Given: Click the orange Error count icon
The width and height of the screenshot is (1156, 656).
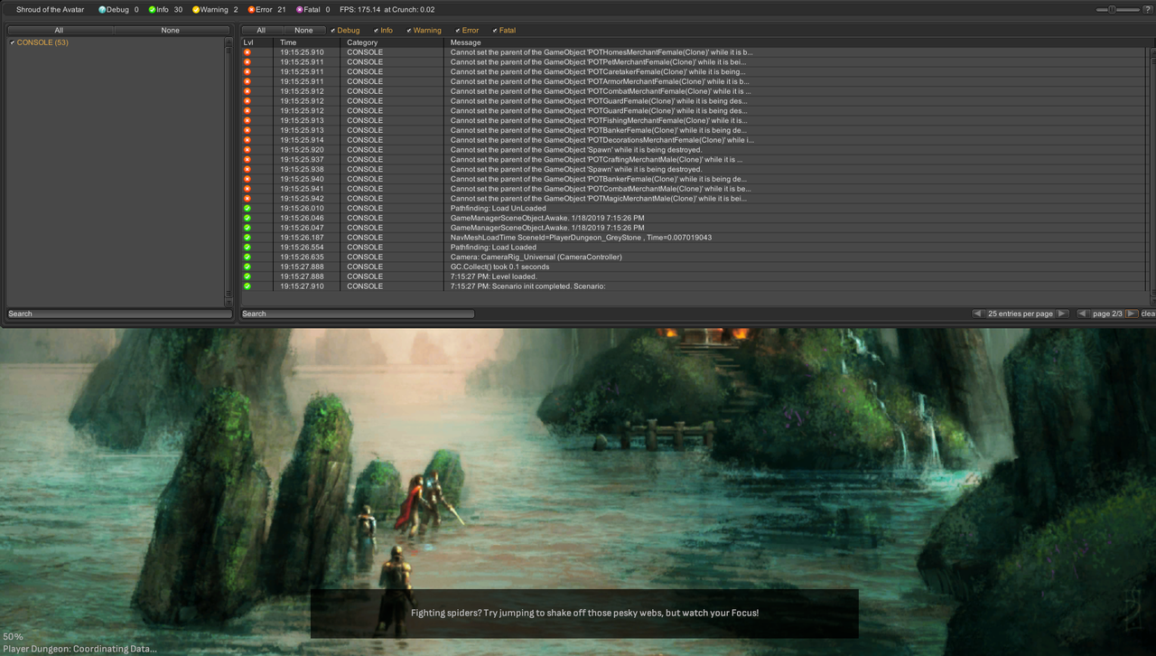Looking at the screenshot, I should pos(251,10).
